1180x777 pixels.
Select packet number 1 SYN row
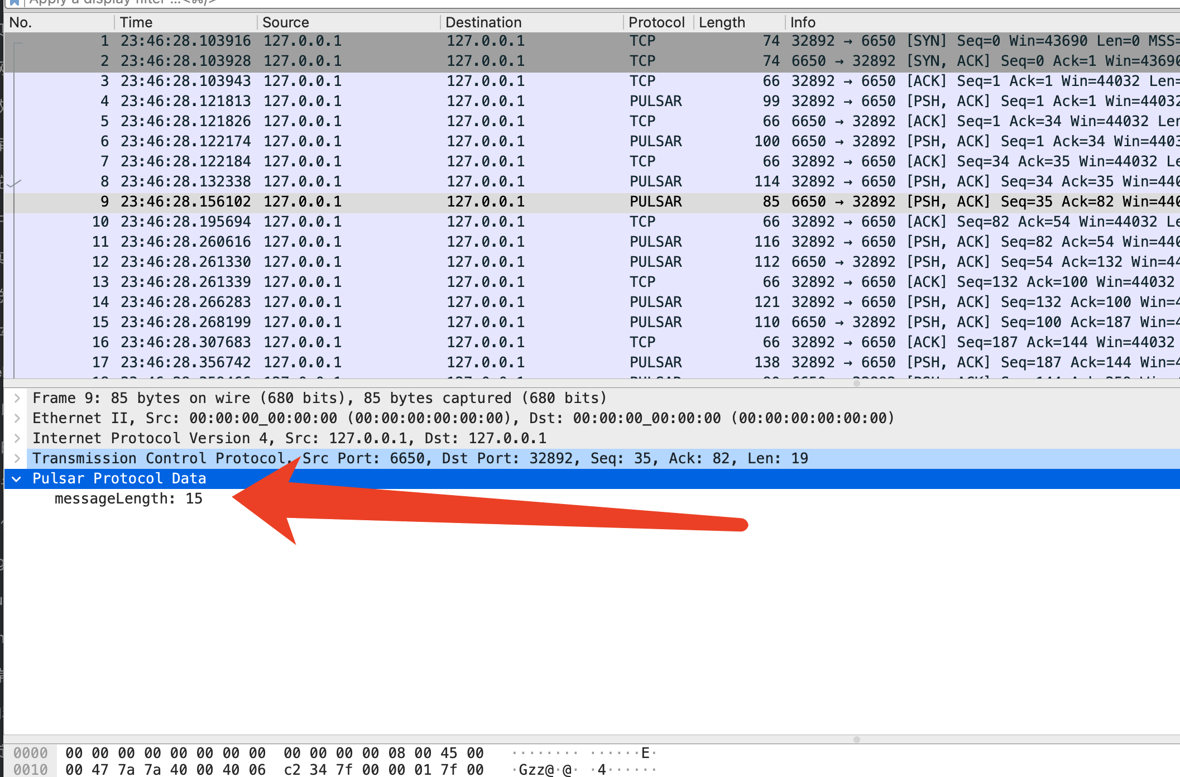(x=391, y=41)
